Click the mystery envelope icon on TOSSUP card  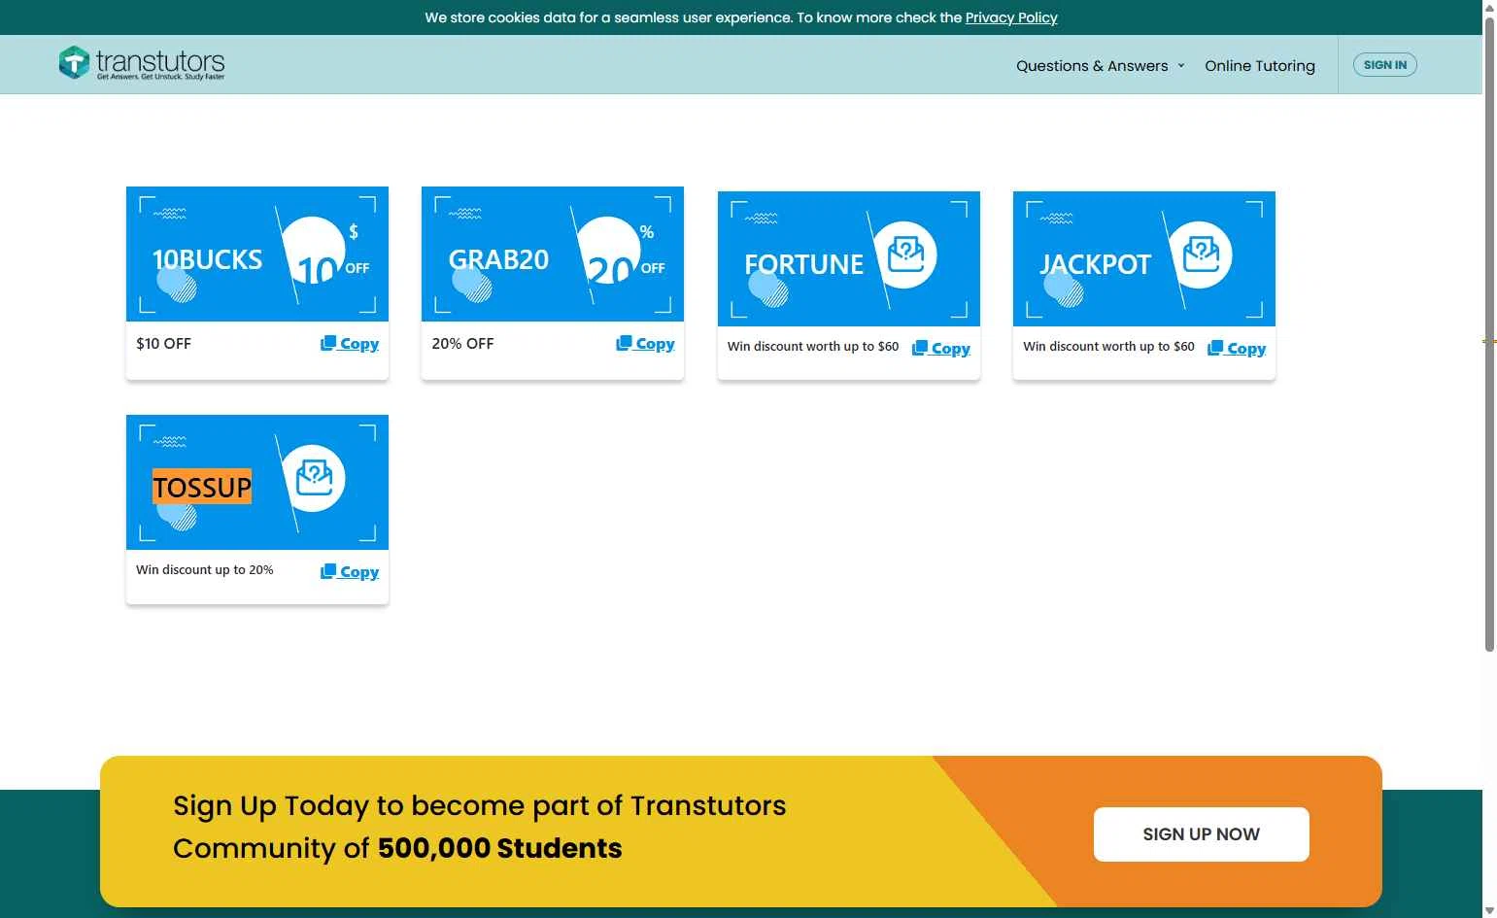(x=314, y=478)
